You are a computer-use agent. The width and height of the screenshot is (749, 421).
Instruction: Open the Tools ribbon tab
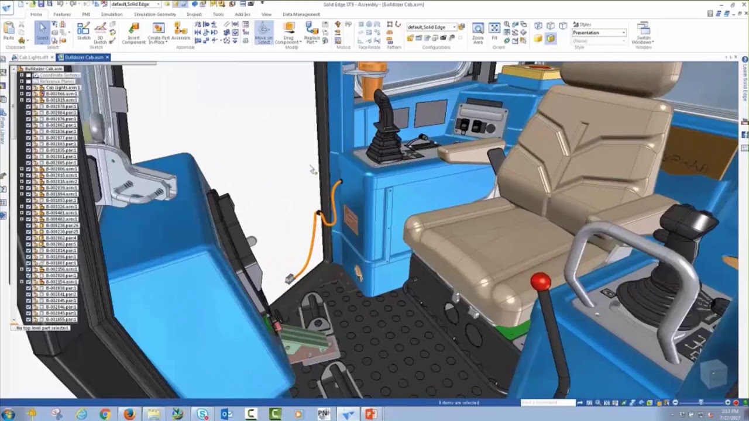click(218, 14)
